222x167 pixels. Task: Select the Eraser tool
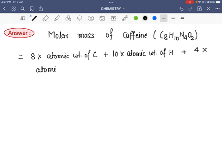46,19
